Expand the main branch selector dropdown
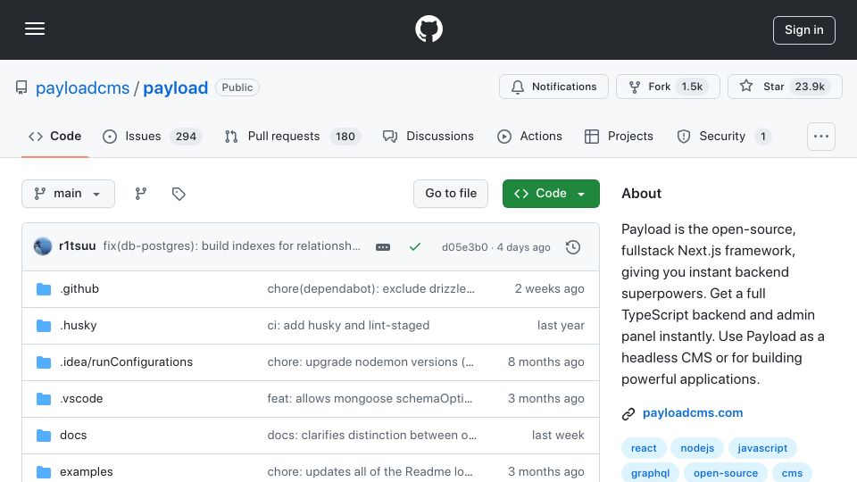857x482 pixels. click(69, 194)
